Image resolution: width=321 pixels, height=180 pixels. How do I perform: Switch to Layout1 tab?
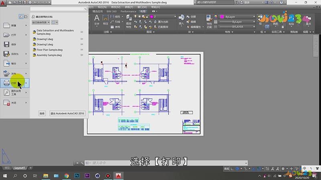click(19, 168)
